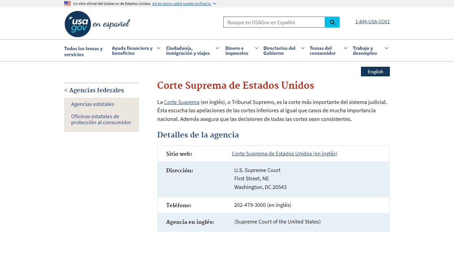Screen dimensions: 454x255
Task: Focus the 'Busque en USAGov en Español' search field
Action: [274, 22]
